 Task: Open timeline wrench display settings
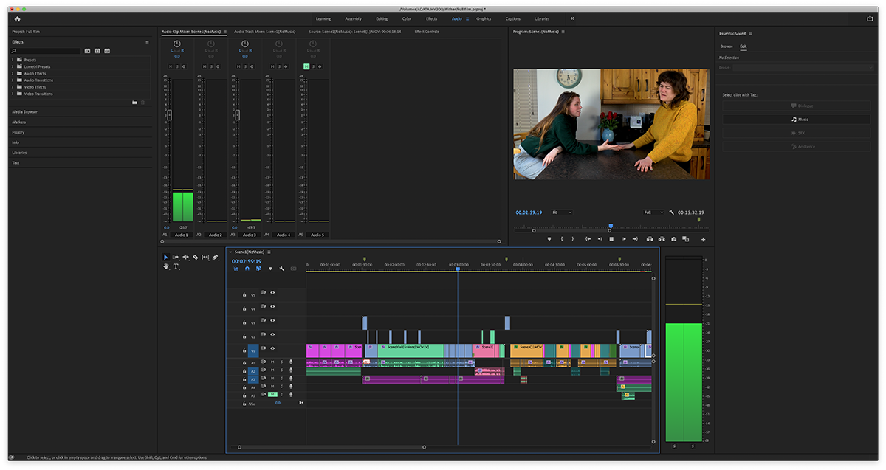pos(281,269)
